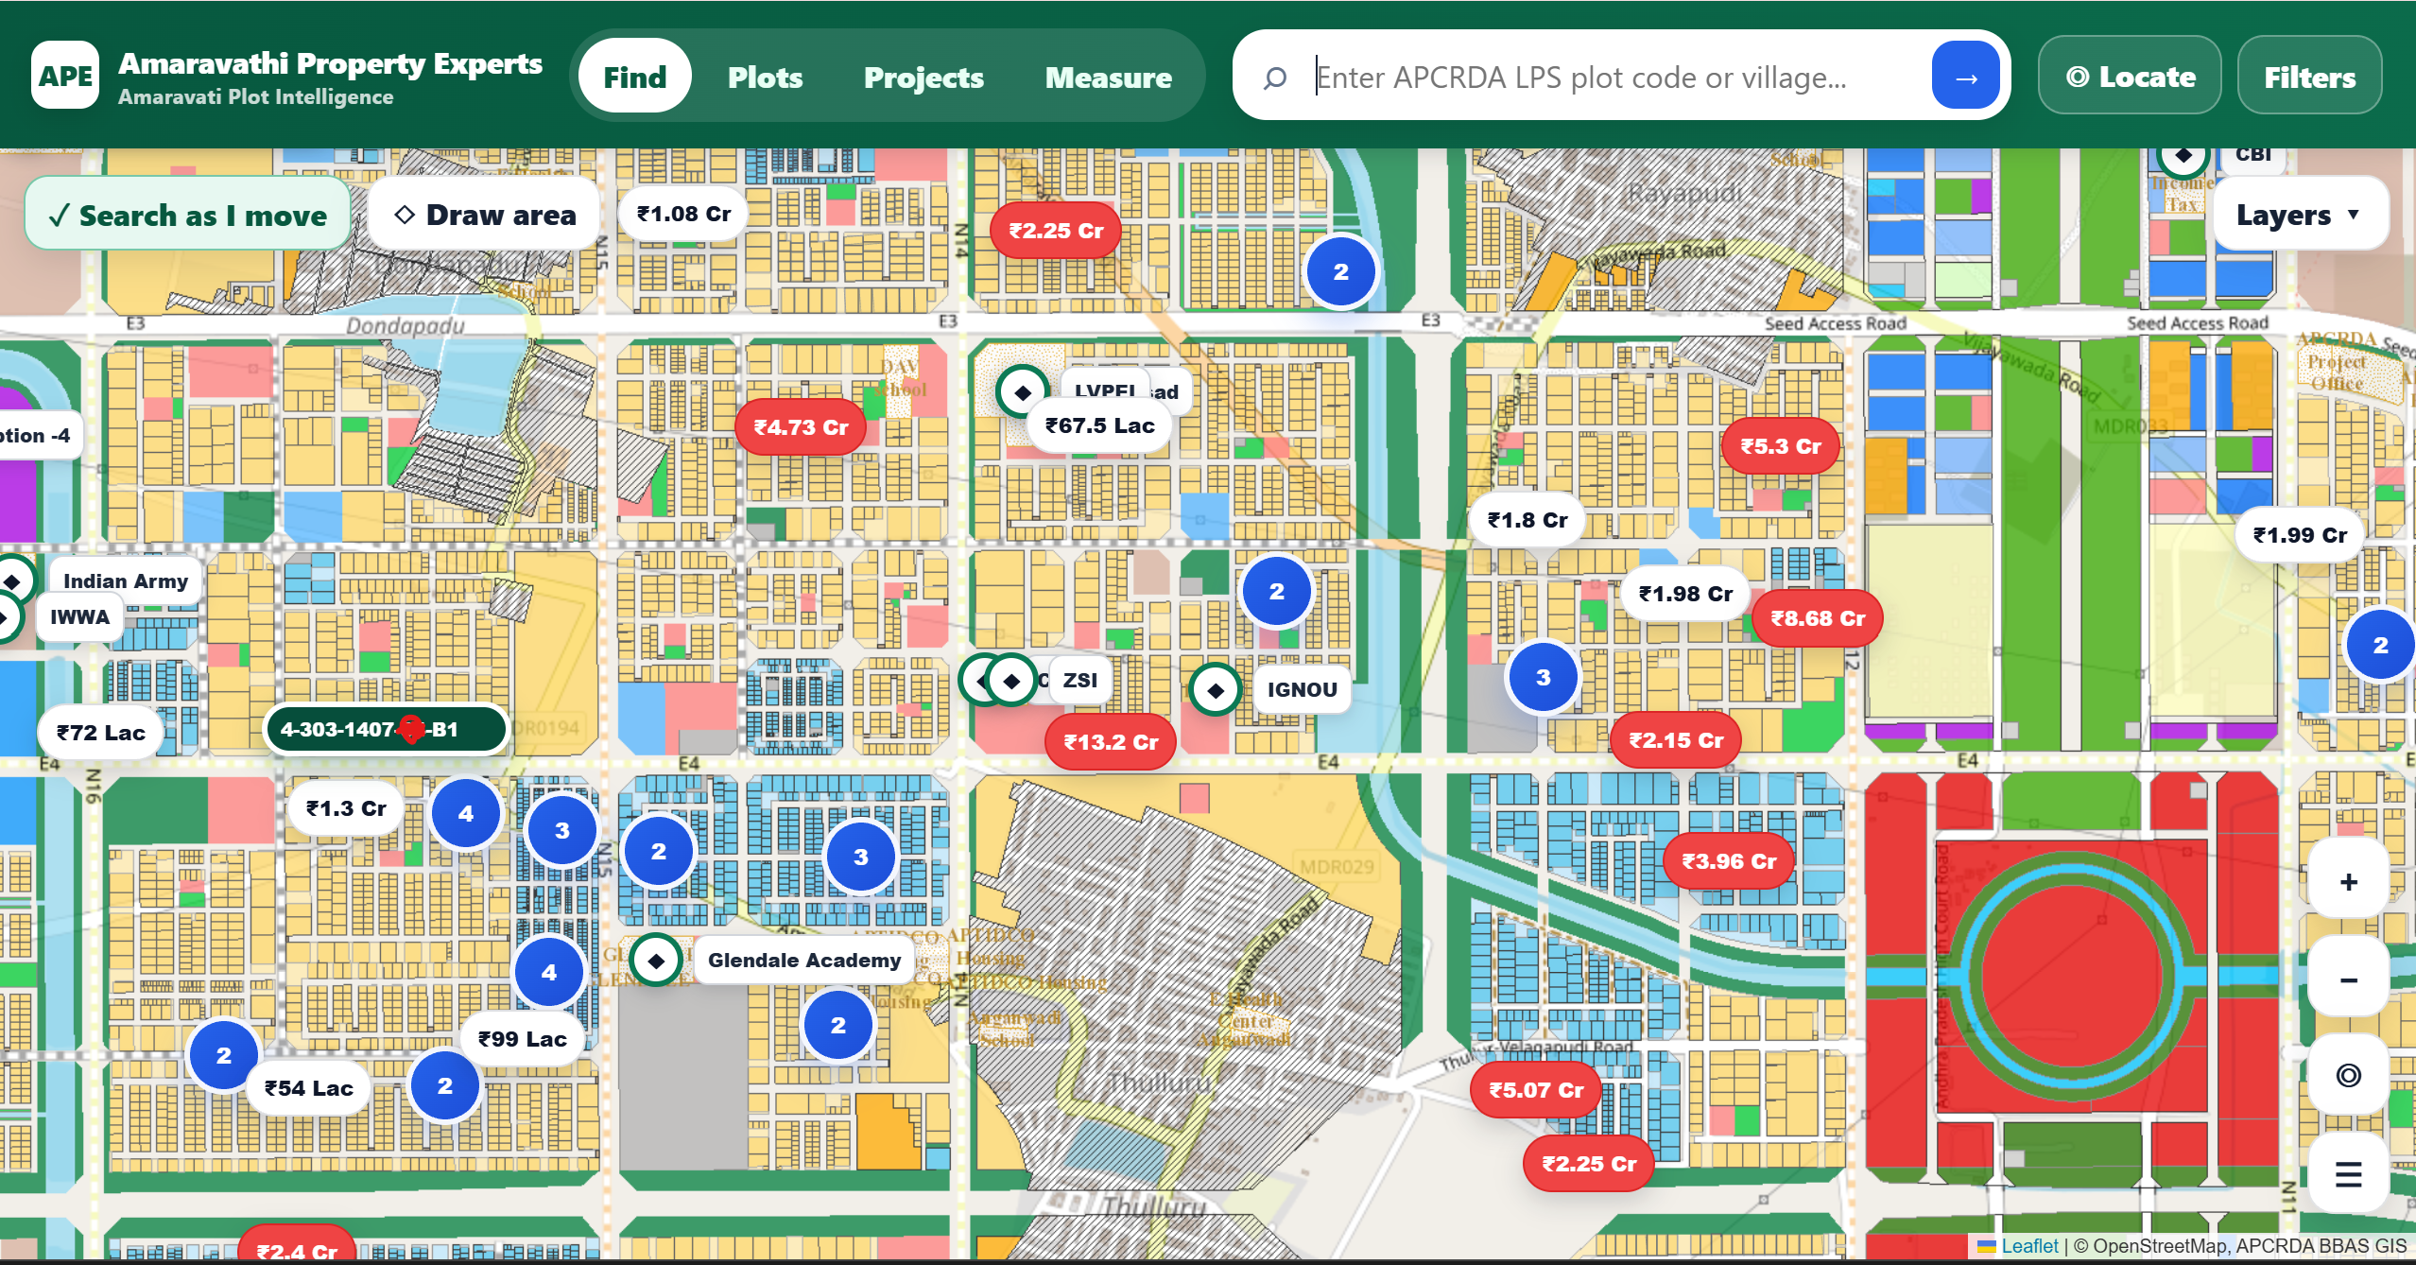Select the ₹67.5 Lac price marker
Screen dimensions: 2416x1265
click(x=1100, y=425)
